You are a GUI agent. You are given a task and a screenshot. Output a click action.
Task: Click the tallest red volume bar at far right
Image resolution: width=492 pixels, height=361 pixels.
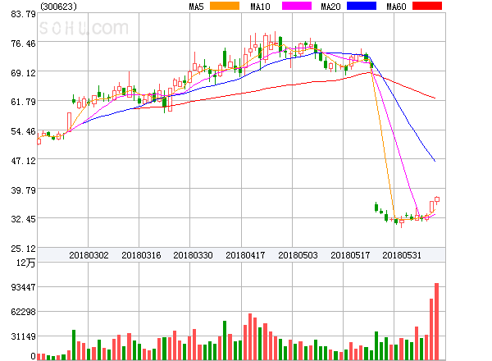click(436, 322)
